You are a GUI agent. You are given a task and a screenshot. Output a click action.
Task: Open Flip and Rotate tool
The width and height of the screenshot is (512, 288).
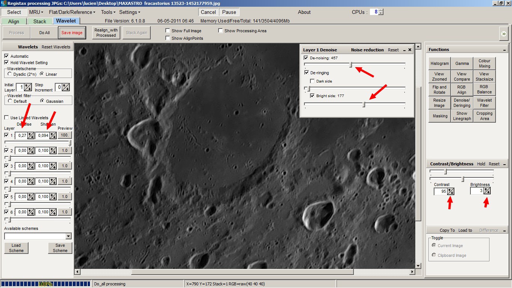(440, 90)
